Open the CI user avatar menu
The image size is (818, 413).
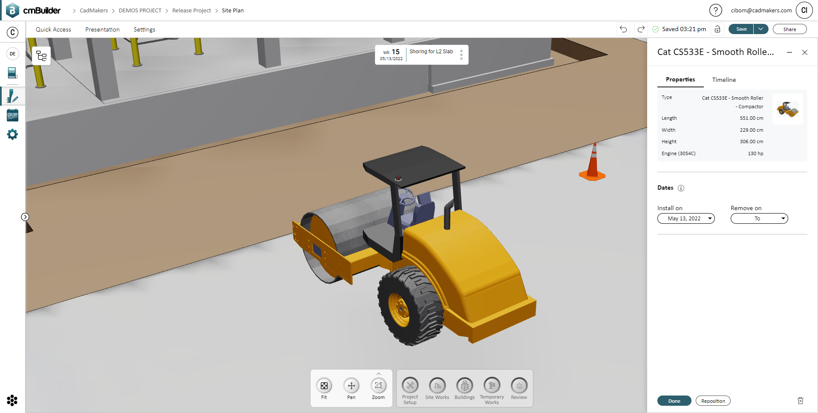coord(804,10)
